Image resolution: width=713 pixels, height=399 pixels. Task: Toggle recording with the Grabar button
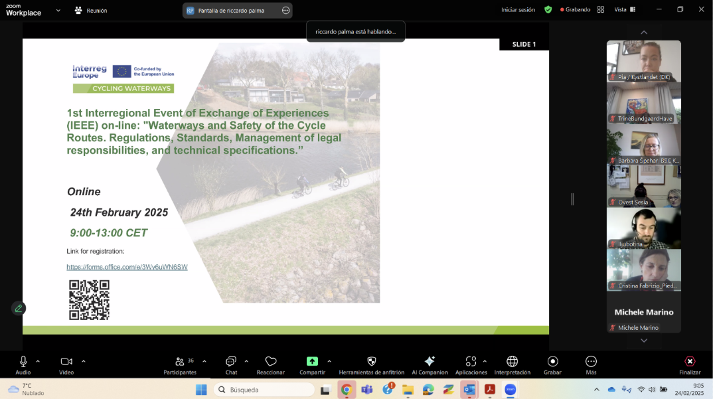click(552, 362)
